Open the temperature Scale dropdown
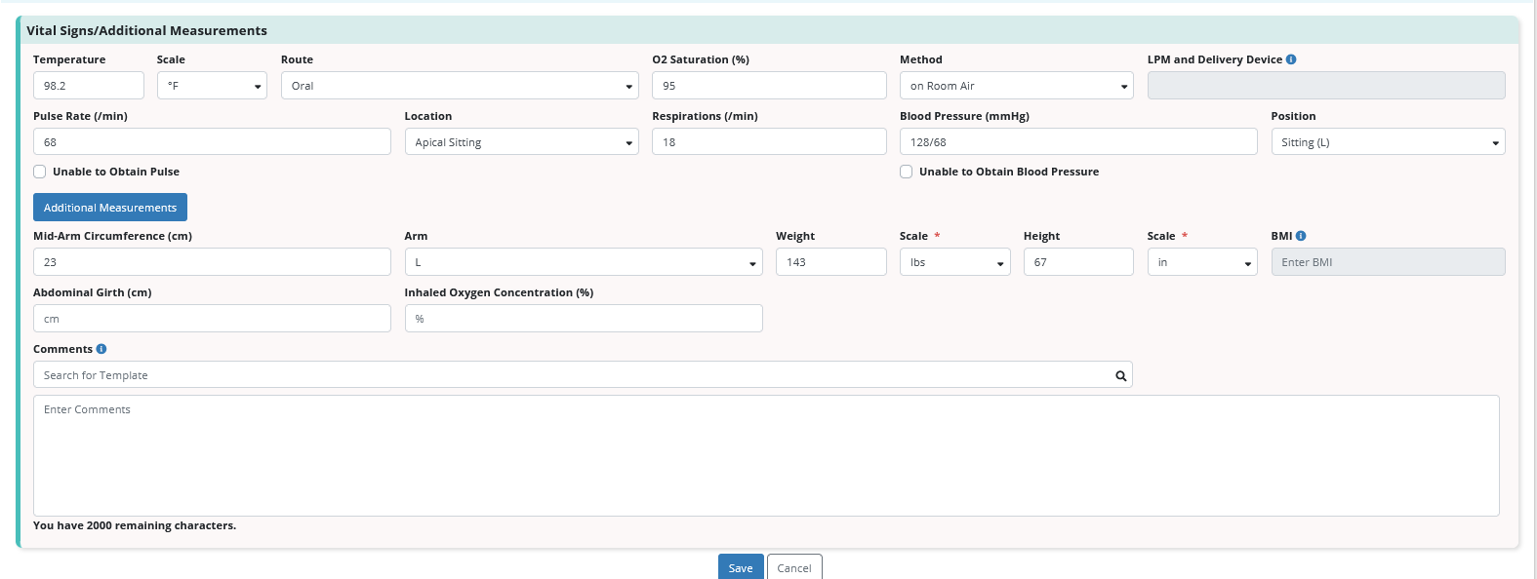Viewport: 1537px width, 579px height. coord(212,86)
